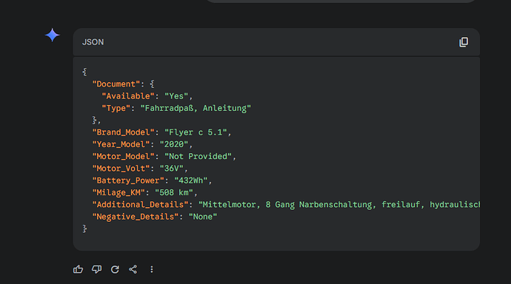Click the "Motor_Volt" key
The height and width of the screenshot is (284, 511).
121,168
